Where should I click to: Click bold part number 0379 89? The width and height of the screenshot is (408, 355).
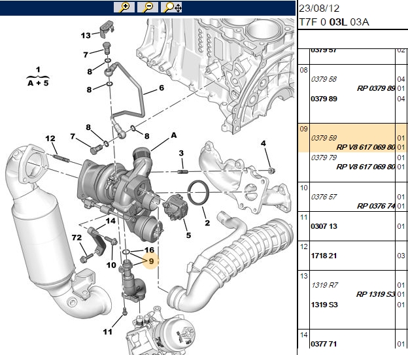[x=324, y=99]
